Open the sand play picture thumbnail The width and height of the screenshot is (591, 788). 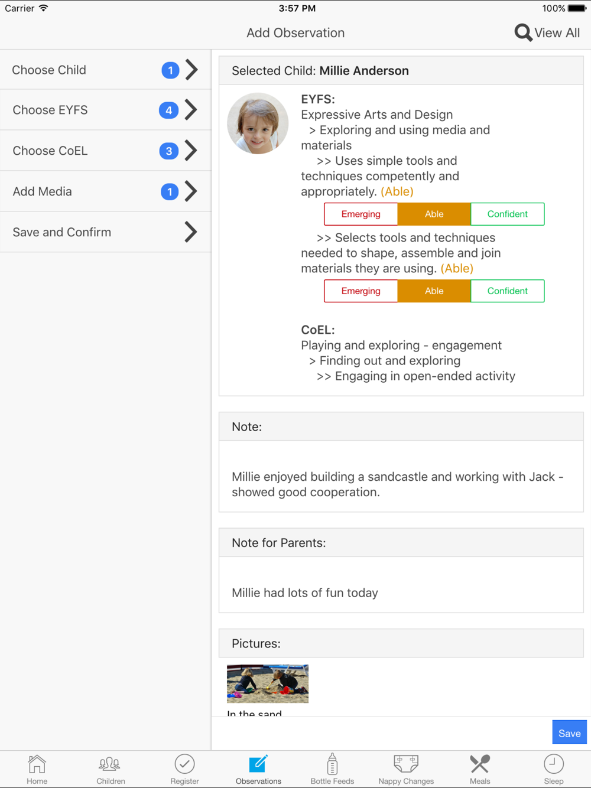(x=268, y=683)
